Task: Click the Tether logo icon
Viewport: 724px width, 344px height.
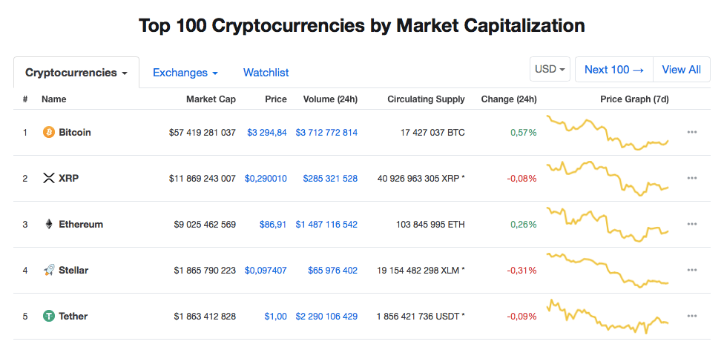Action: click(48, 317)
